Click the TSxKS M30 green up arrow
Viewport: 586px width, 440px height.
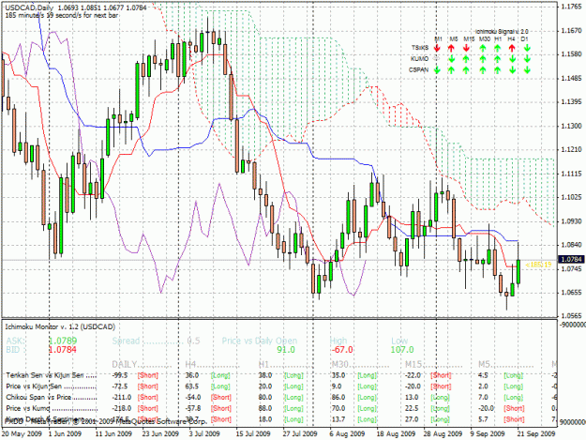(x=483, y=48)
